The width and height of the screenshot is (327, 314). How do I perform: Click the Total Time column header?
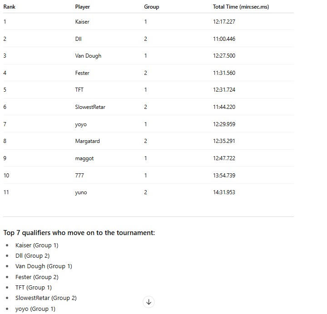point(241,7)
